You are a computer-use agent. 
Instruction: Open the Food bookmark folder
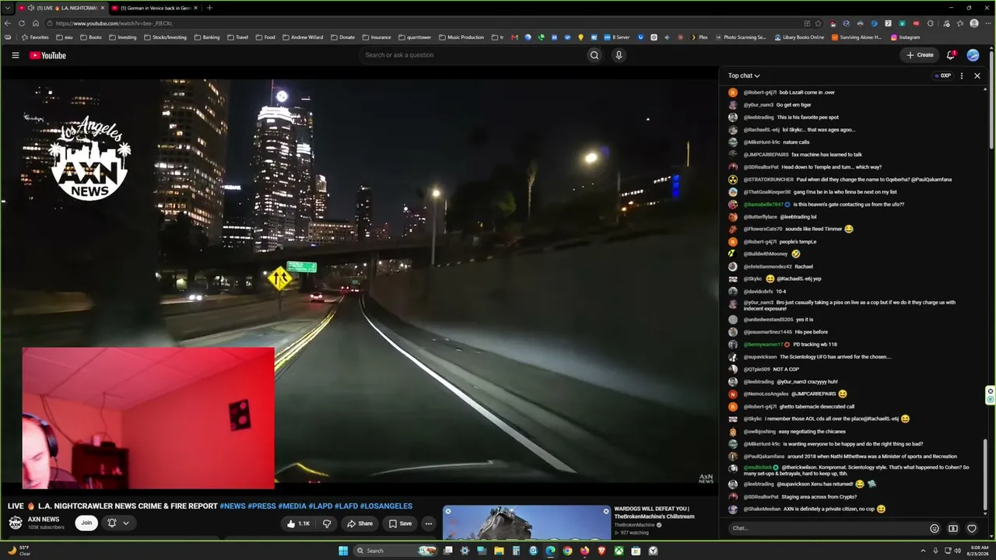[x=265, y=37]
